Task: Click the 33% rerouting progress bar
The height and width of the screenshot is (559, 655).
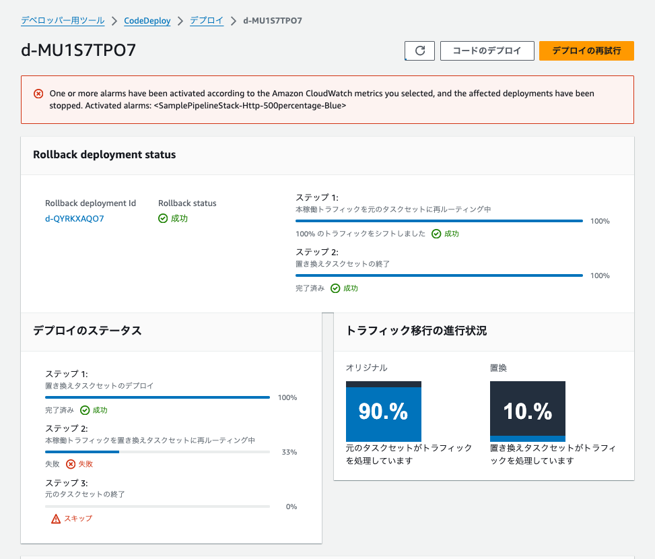Action: 158,452
